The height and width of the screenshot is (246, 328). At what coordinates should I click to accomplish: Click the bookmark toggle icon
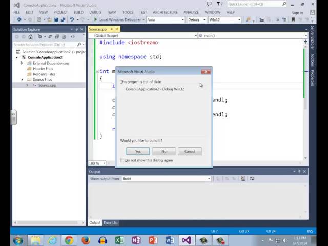click(293, 19)
